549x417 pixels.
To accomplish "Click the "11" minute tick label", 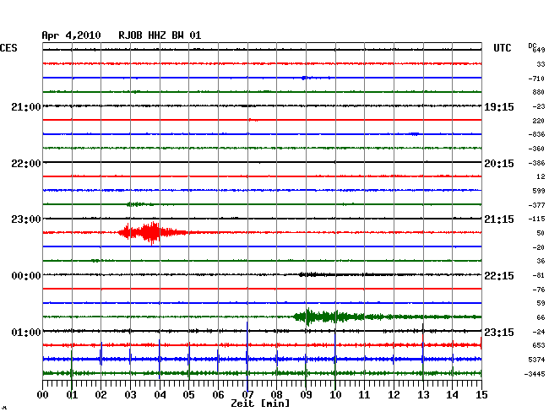I will [x=364, y=395].
